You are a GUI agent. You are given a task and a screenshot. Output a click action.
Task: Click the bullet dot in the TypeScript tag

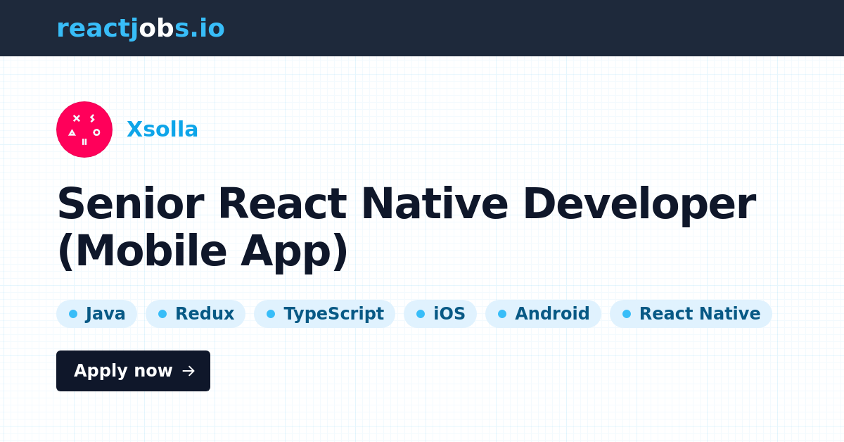pos(269,314)
